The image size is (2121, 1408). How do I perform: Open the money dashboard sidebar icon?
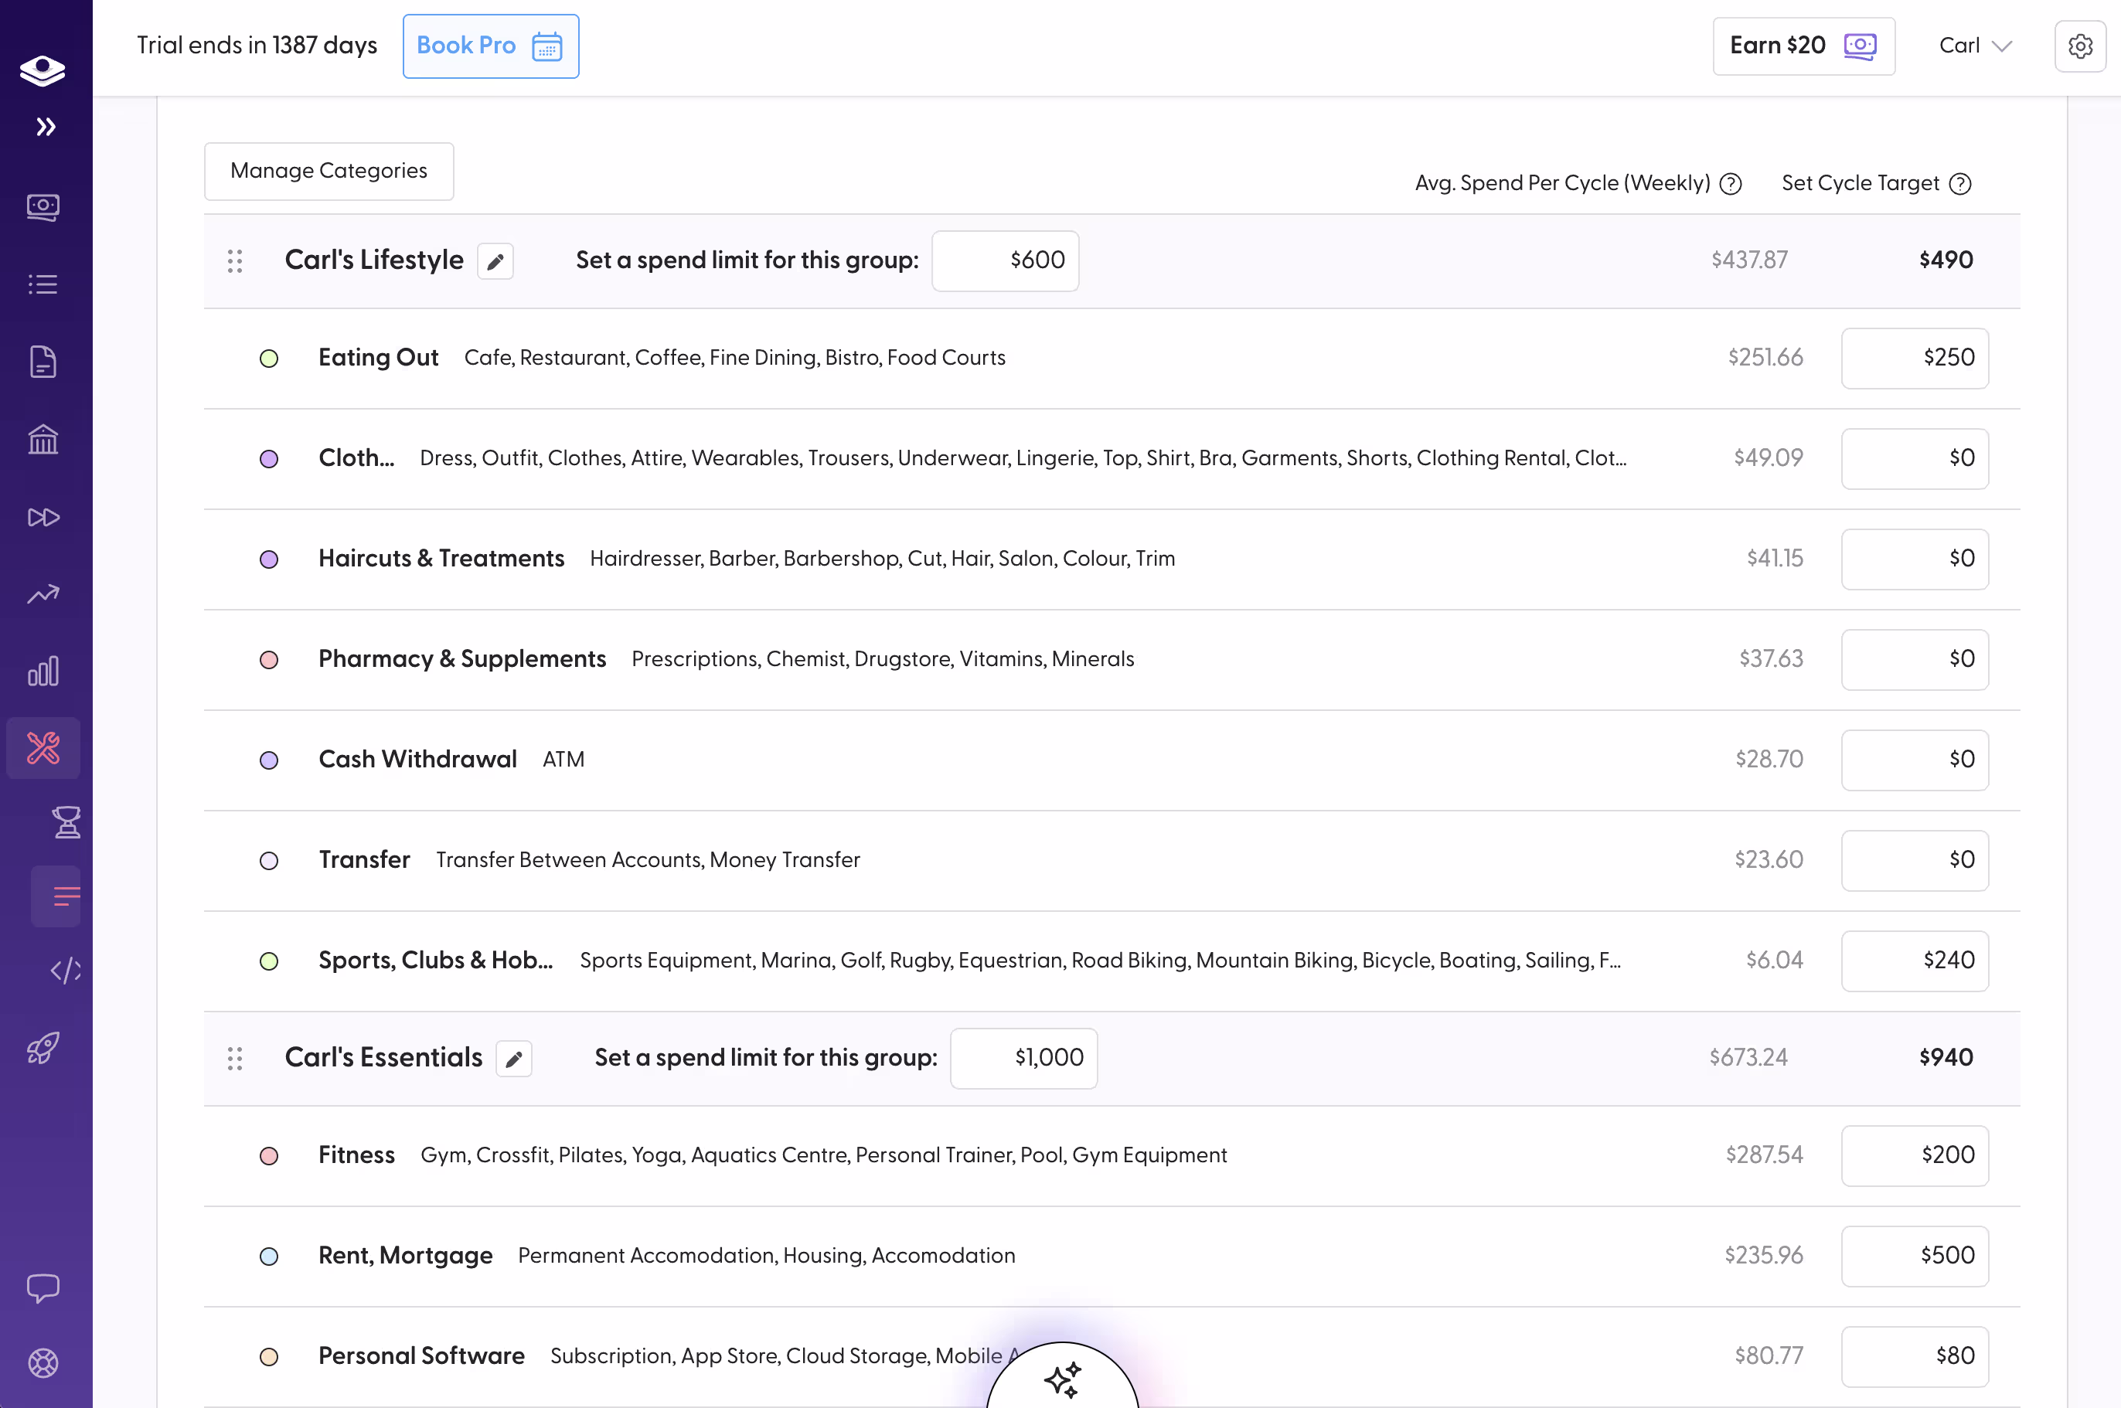pos(43,207)
